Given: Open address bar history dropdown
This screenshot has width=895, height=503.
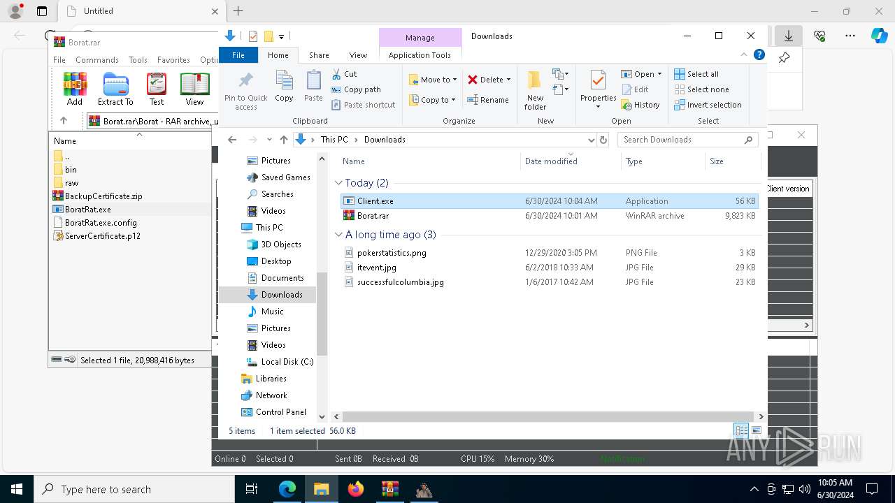Looking at the screenshot, I should tap(592, 140).
